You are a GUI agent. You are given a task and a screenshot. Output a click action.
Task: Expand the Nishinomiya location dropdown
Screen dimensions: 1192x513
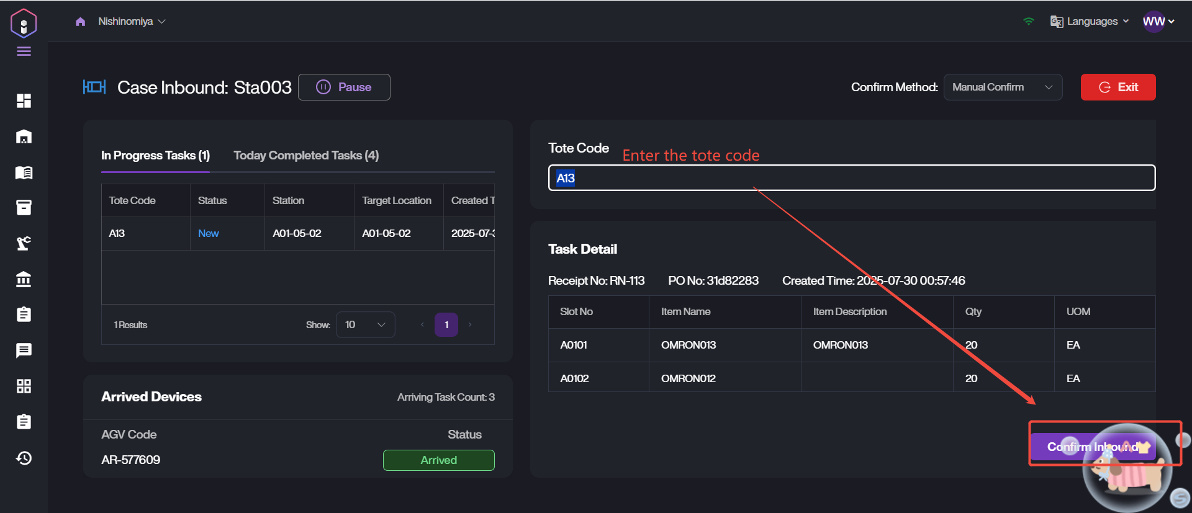(x=132, y=22)
